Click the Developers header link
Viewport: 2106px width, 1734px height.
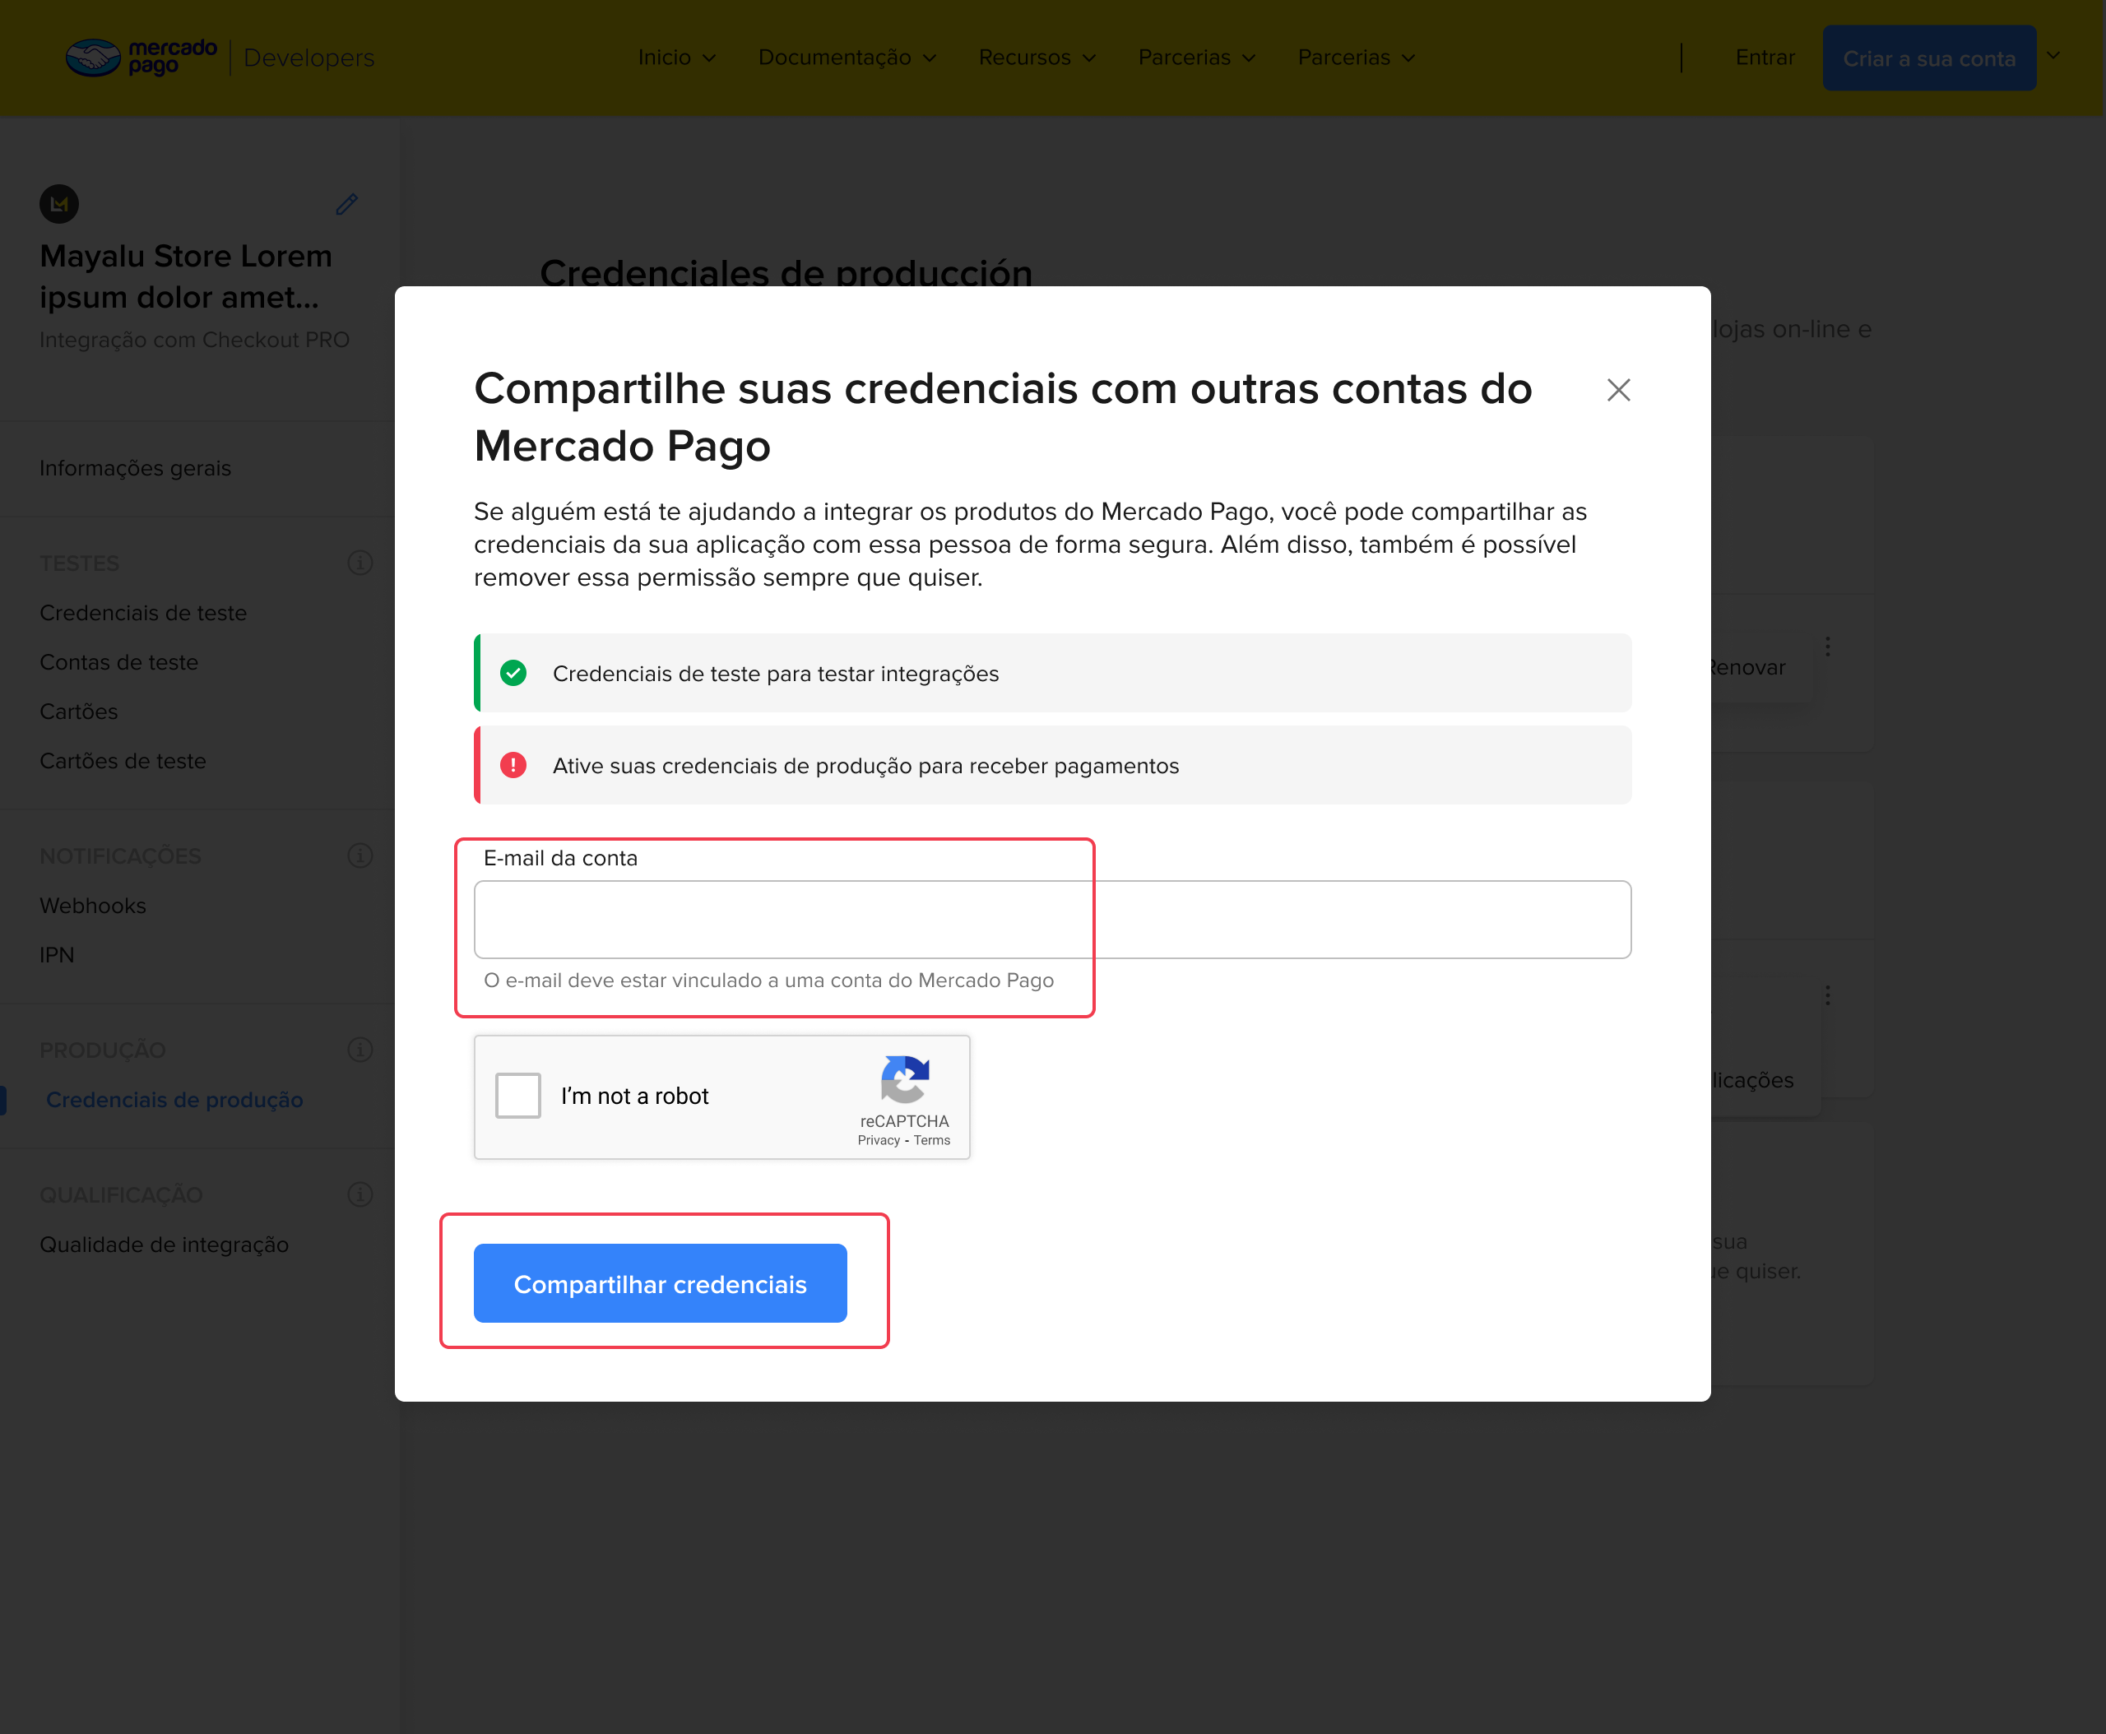(x=308, y=58)
